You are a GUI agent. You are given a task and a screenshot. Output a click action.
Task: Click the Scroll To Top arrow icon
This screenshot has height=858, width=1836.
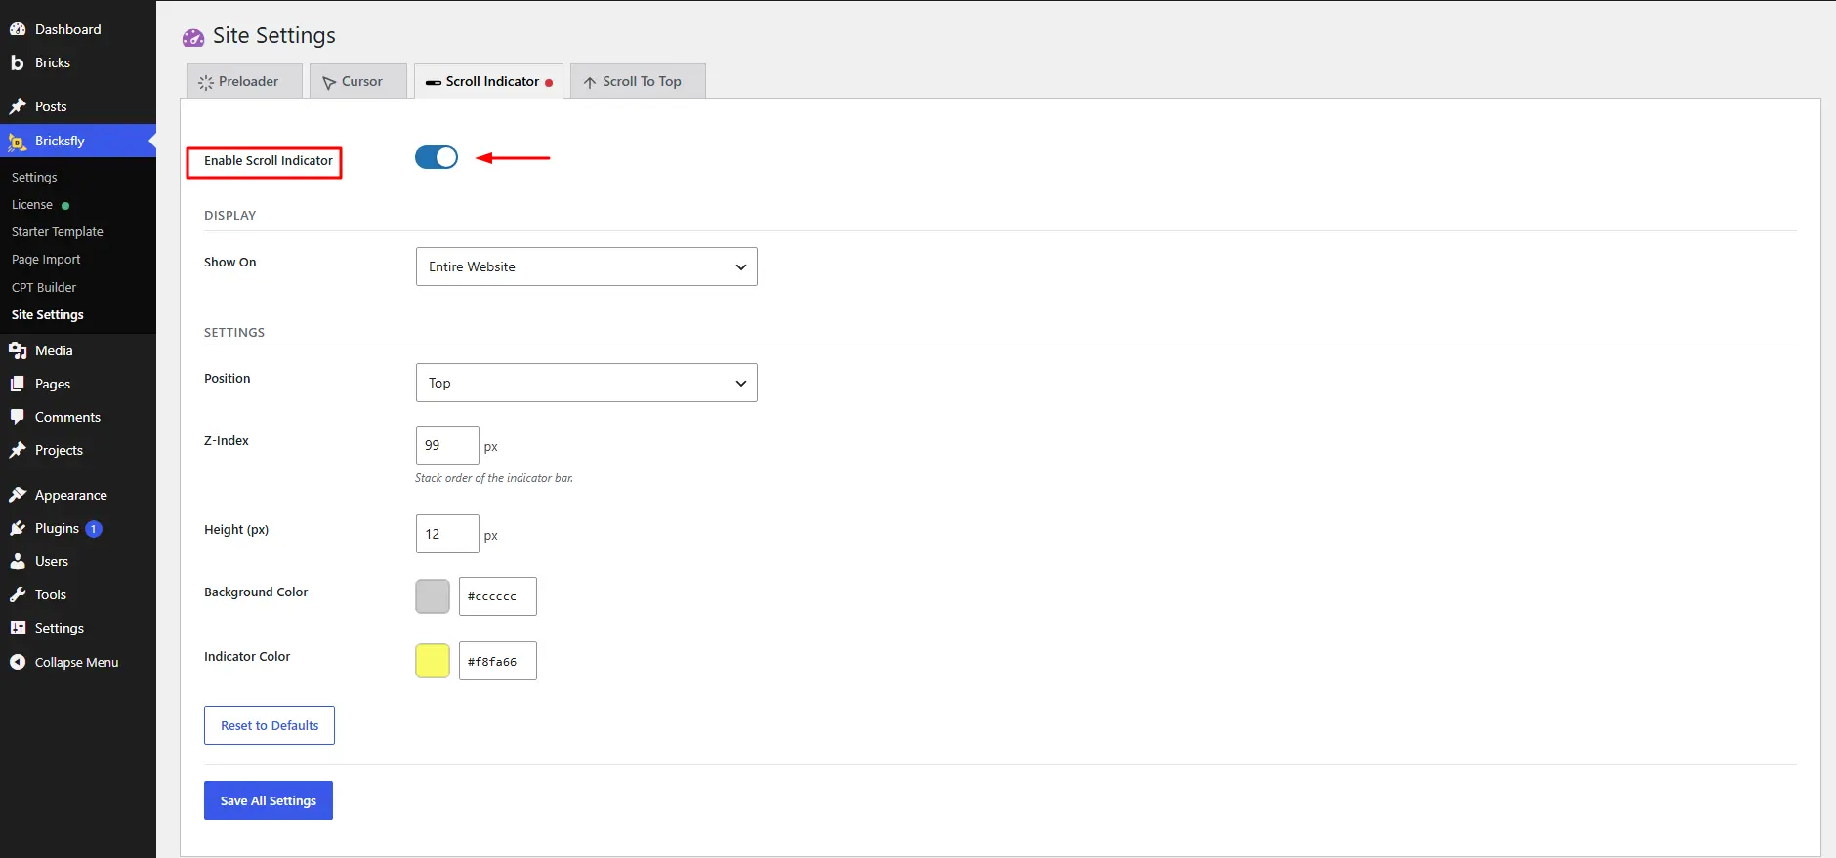pyautogui.click(x=590, y=83)
